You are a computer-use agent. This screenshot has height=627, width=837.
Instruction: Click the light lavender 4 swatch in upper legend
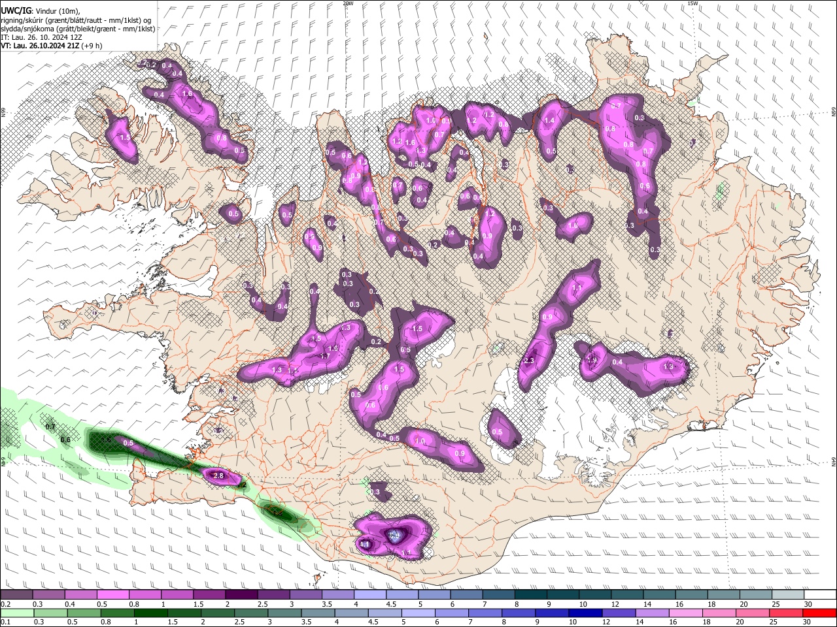(x=370, y=595)
